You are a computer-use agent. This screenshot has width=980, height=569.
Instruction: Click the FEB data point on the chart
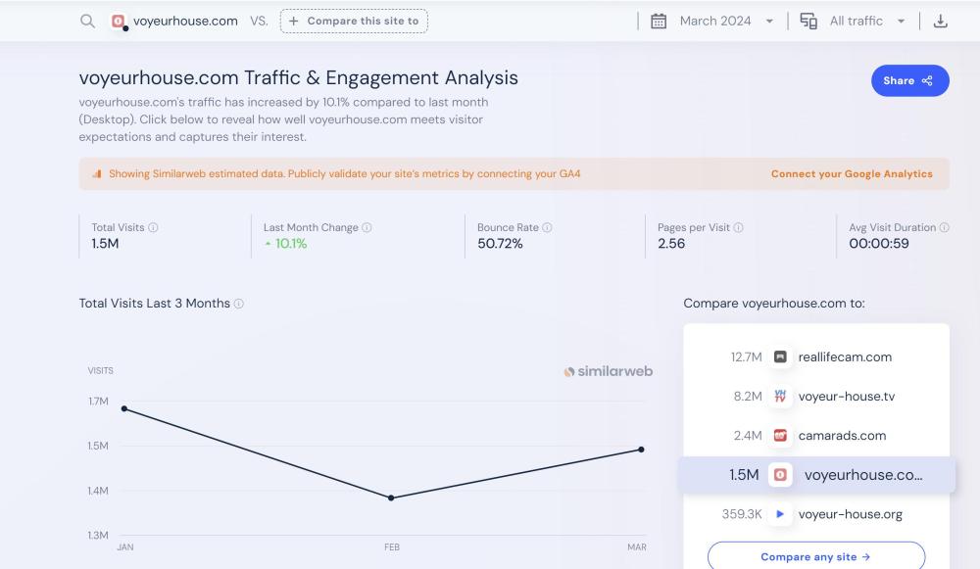click(391, 498)
